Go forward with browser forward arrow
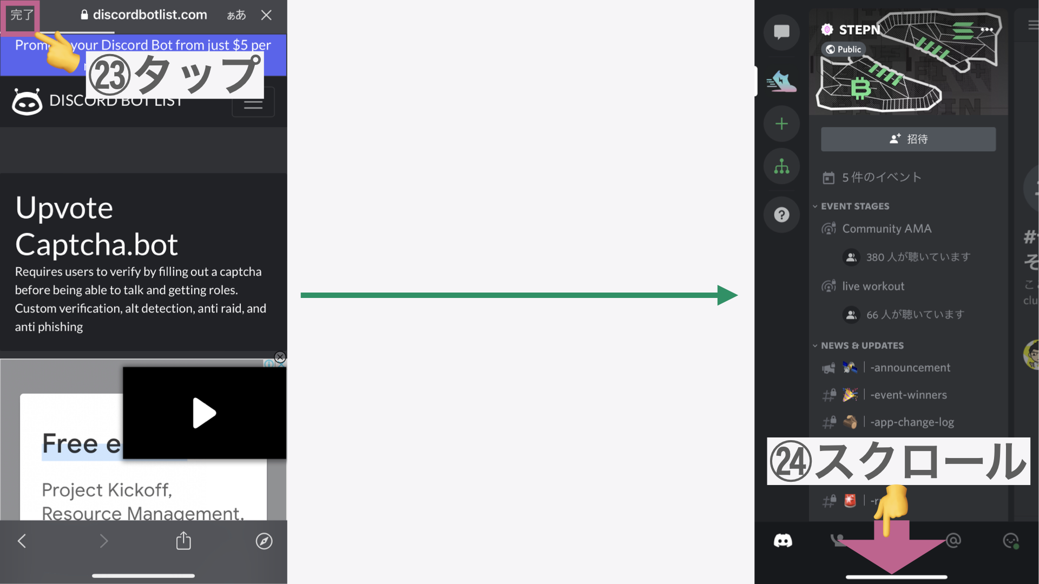This screenshot has height=584, width=1039. (104, 541)
